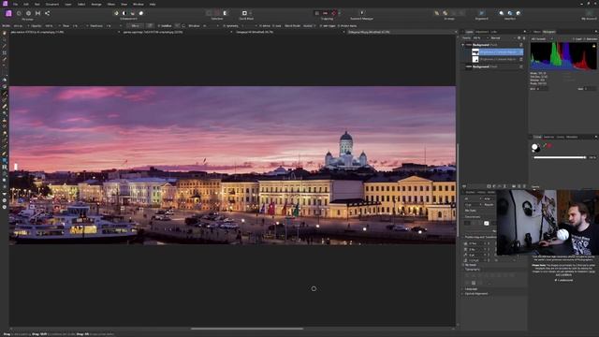Open the File menu
This screenshot has height=337, width=599.
[15, 4]
